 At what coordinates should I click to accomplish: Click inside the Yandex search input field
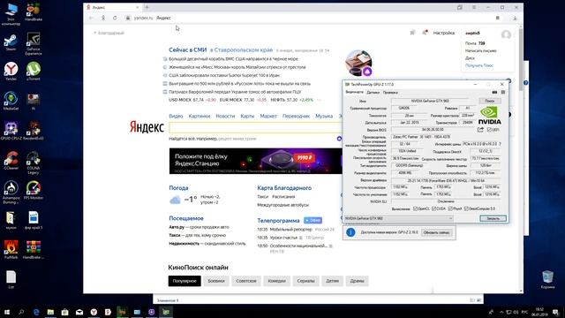coord(255,127)
